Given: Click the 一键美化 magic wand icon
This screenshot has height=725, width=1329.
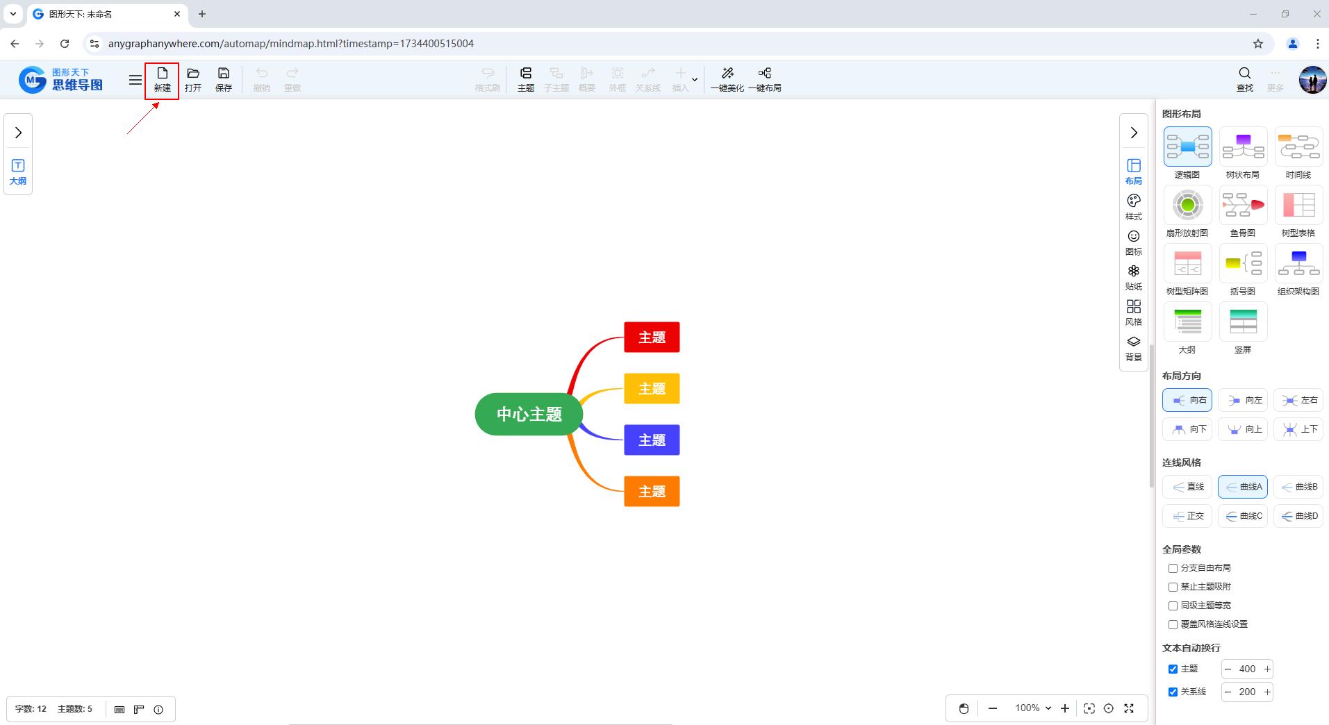Looking at the screenshot, I should [x=727, y=74].
